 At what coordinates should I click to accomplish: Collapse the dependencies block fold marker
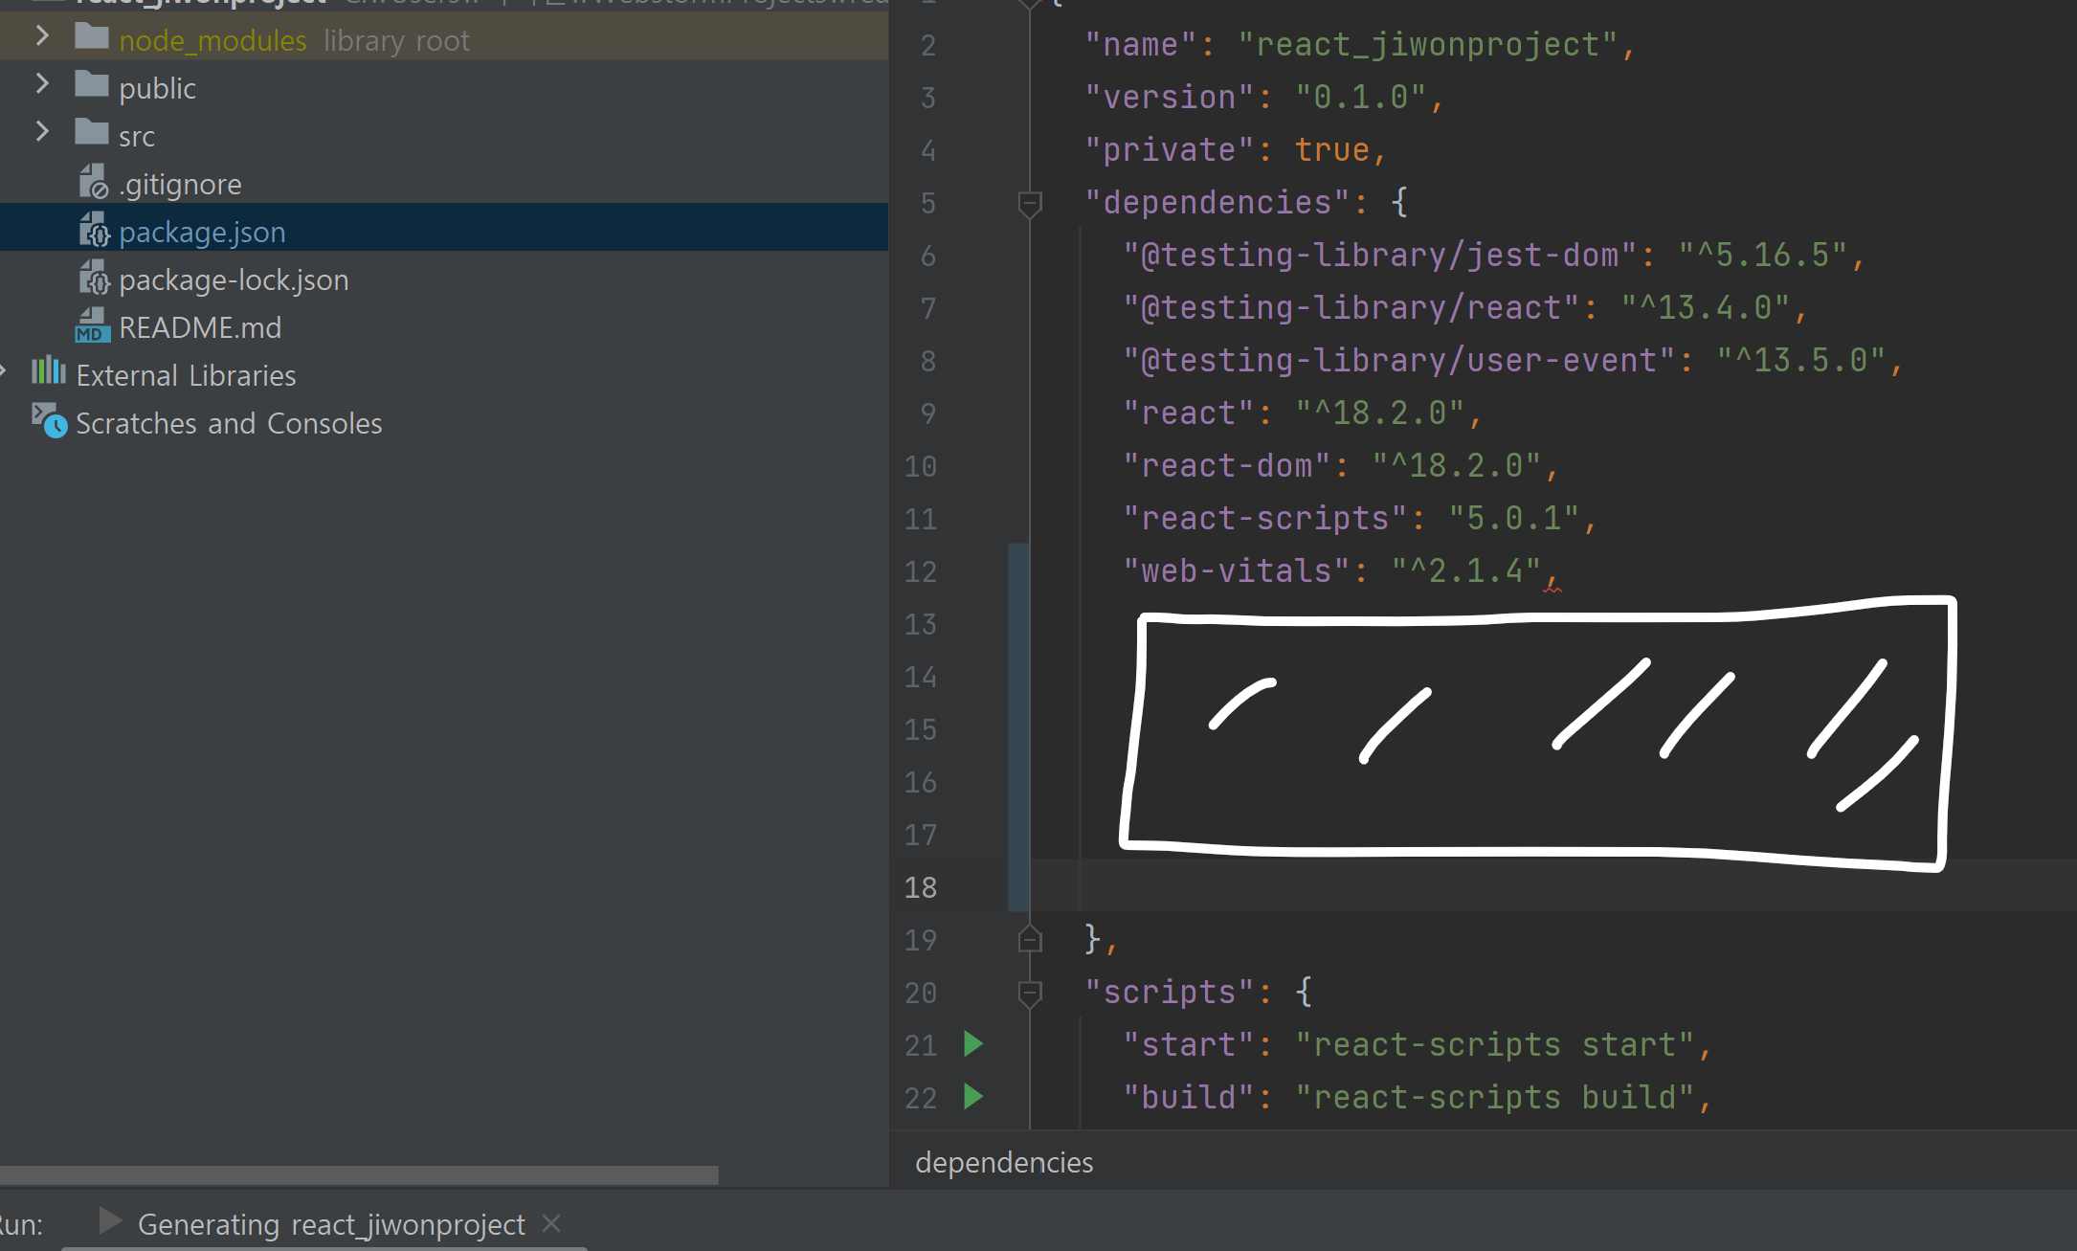(1030, 203)
